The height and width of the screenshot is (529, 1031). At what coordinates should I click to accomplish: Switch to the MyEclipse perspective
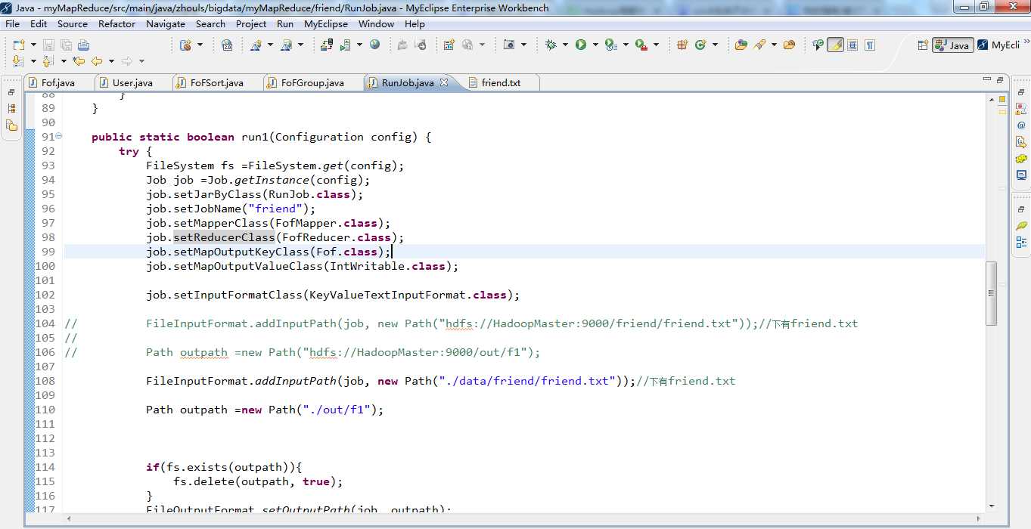pos(998,45)
